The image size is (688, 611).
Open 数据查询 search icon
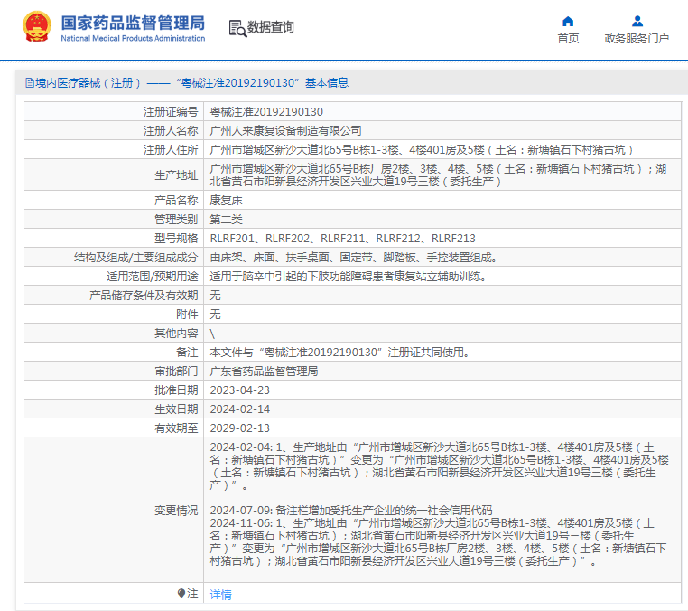pos(237,29)
